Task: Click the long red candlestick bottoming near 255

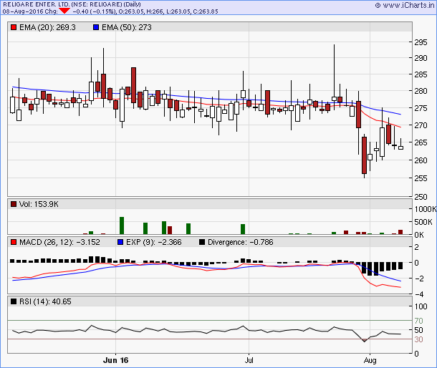Action: tap(364, 155)
